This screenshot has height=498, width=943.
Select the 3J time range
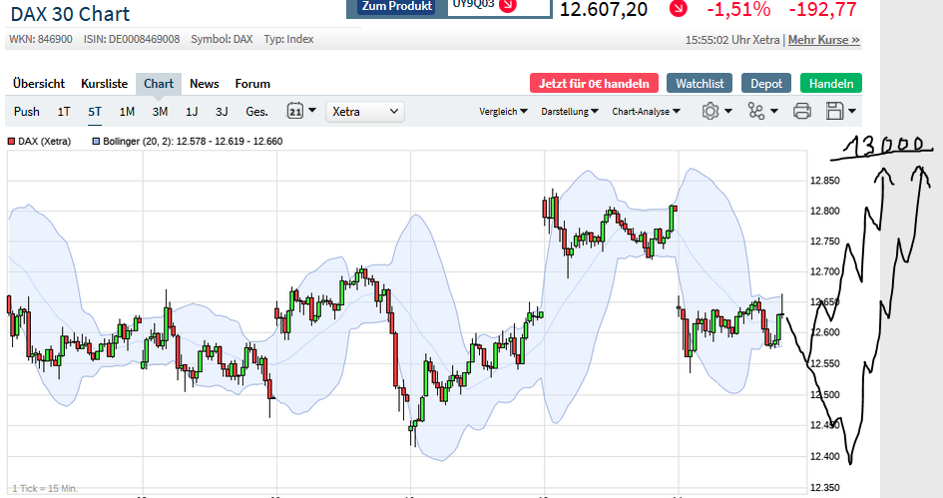[222, 111]
